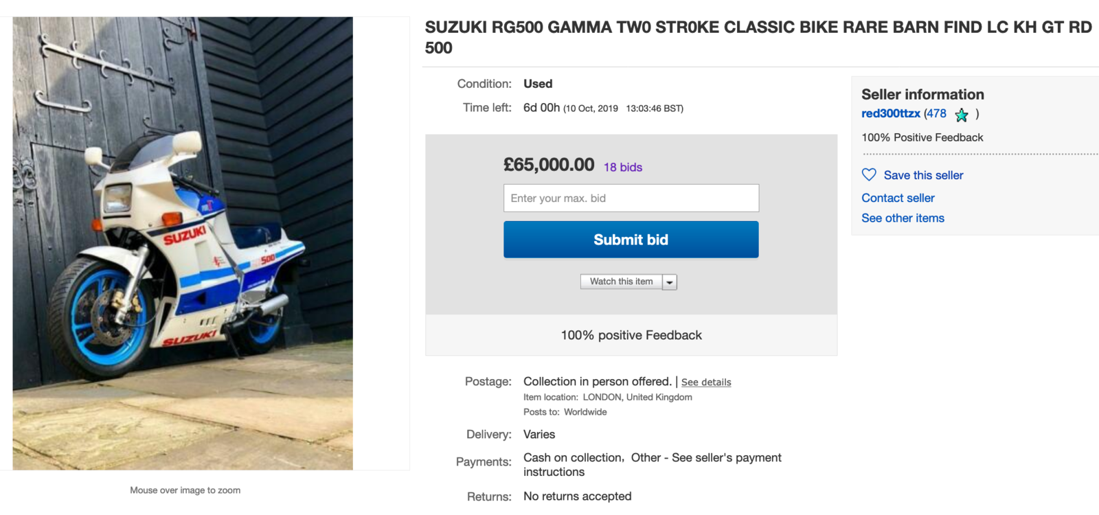Open the Watch this item dropdown arrow
This screenshot has height=515, width=1099.
pyautogui.click(x=670, y=282)
